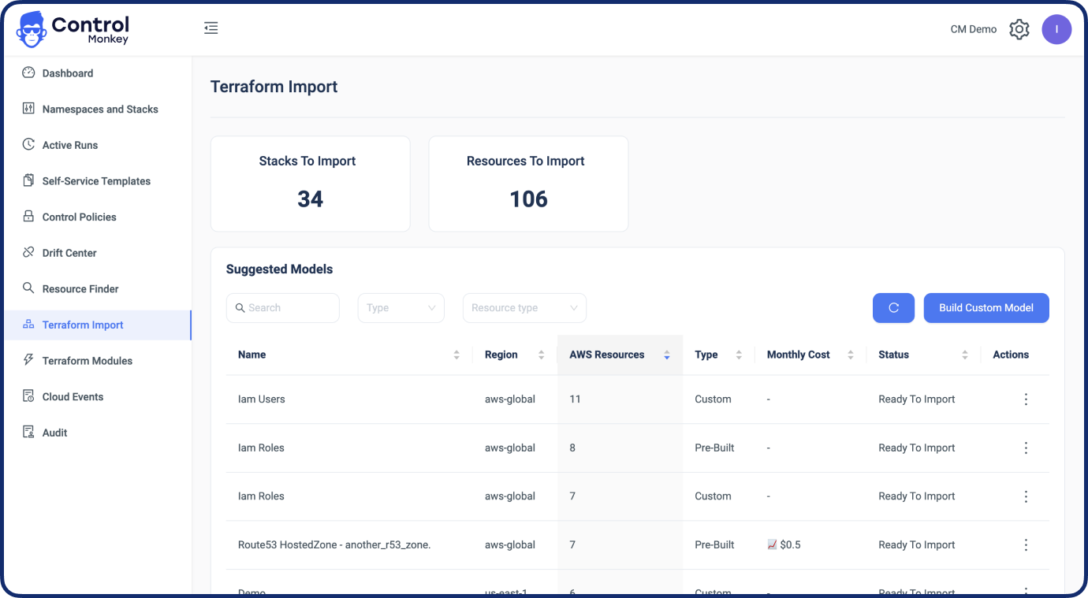The image size is (1088, 598).
Task: Click the Resource Finder magnifier icon
Action: point(28,288)
